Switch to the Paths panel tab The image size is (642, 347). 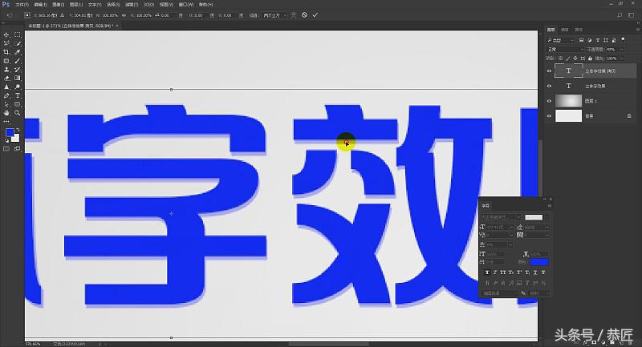coord(579,30)
